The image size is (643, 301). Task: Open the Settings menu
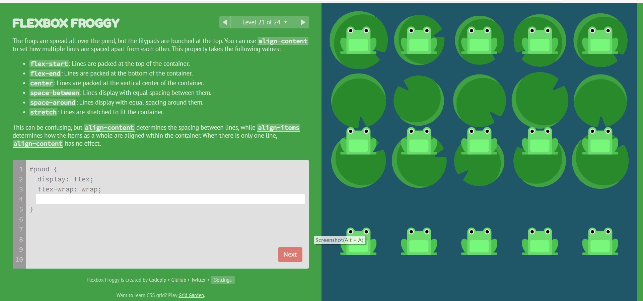click(222, 280)
